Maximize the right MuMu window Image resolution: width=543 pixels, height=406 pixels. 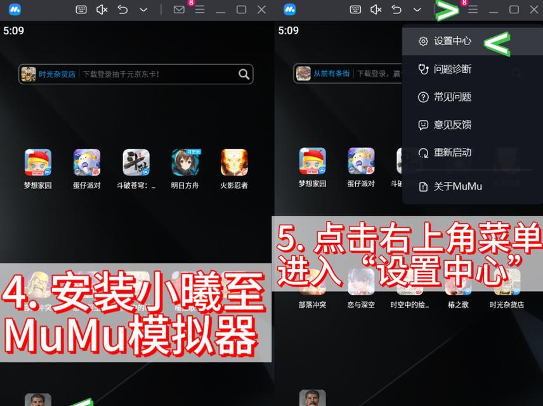(x=514, y=10)
